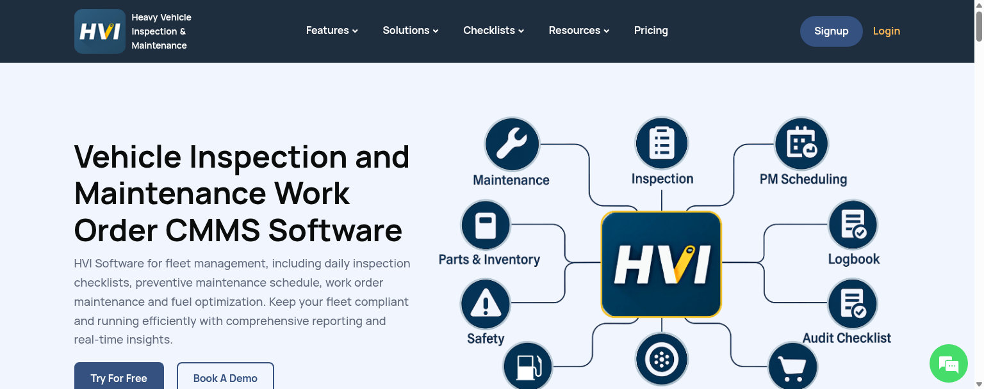Expand the Features dropdown menu
984x389 pixels.
pyautogui.click(x=332, y=31)
